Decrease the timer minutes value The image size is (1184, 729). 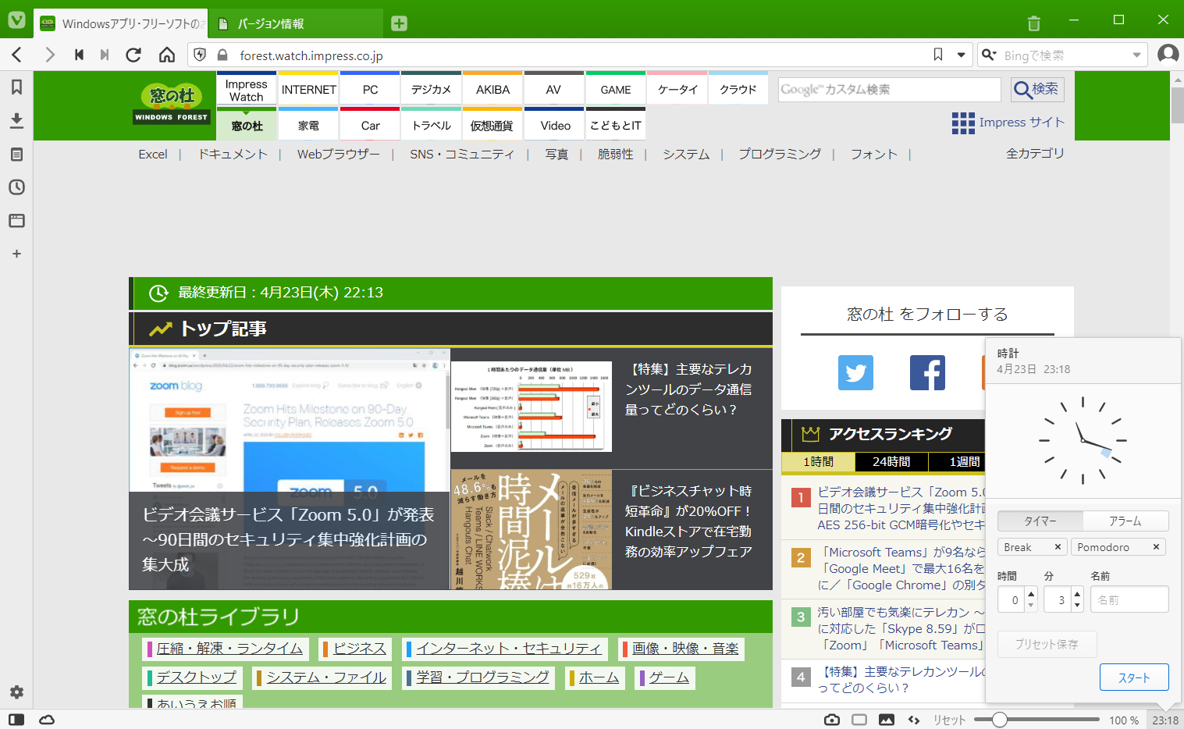click(x=1077, y=606)
